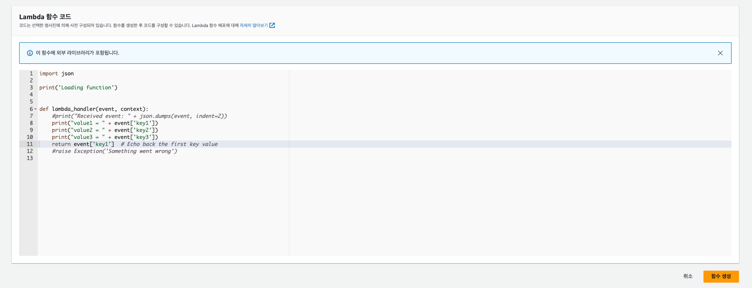
Task: Click the return event['key1'] line
Action: pyautogui.click(x=135, y=144)
